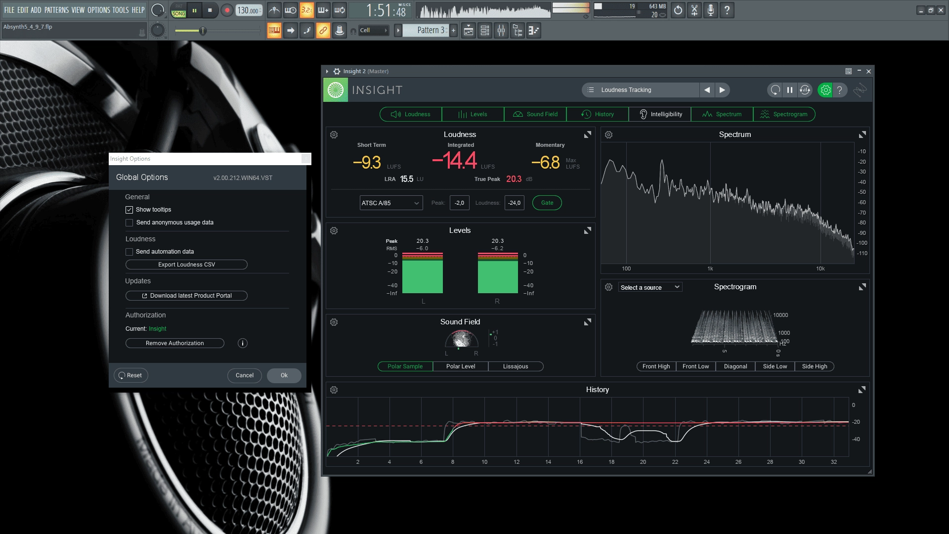Select Polar Level sound field mode
Screen dimensions: 949x534
click(461, 366)
